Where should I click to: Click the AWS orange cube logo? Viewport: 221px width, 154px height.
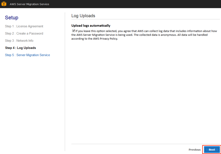(4, 4)
